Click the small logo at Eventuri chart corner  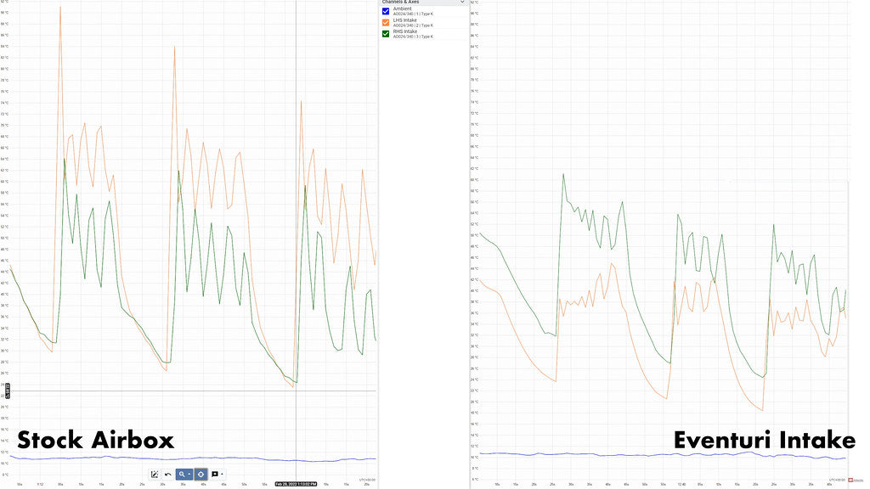pyautogui.click(x=850, y=479)
